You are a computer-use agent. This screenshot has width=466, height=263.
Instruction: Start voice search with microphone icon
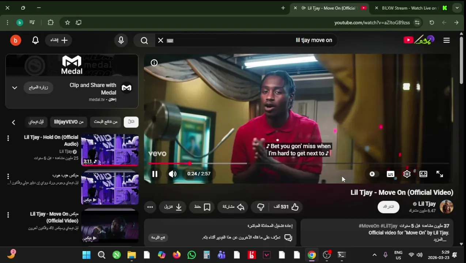click(121, 40)
